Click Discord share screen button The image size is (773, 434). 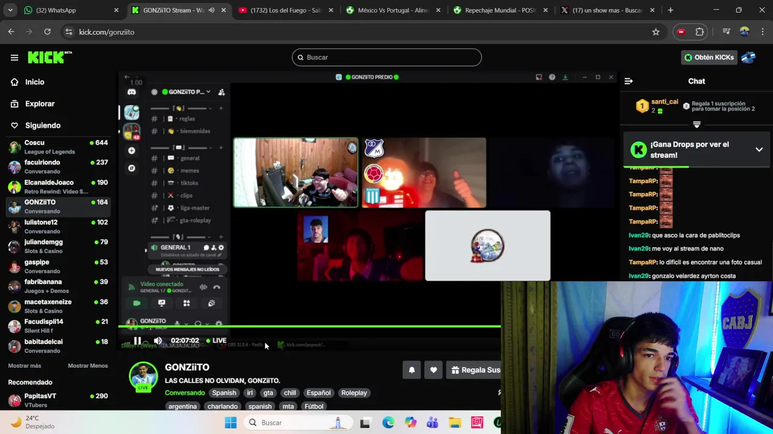point(161,303)
